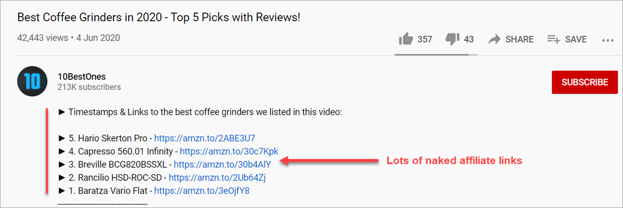The height and width of the screenshot is (208, 623).
Task: Click the 357 likes count
Action: click(x=424, y=39)
